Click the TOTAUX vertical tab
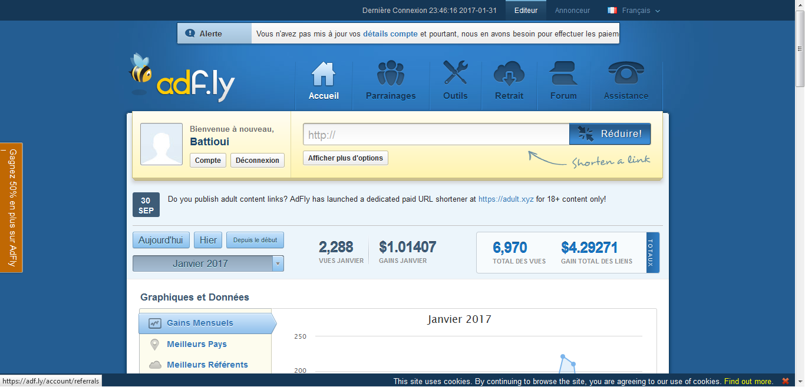805x387 pixels. [x=652, y=252]
